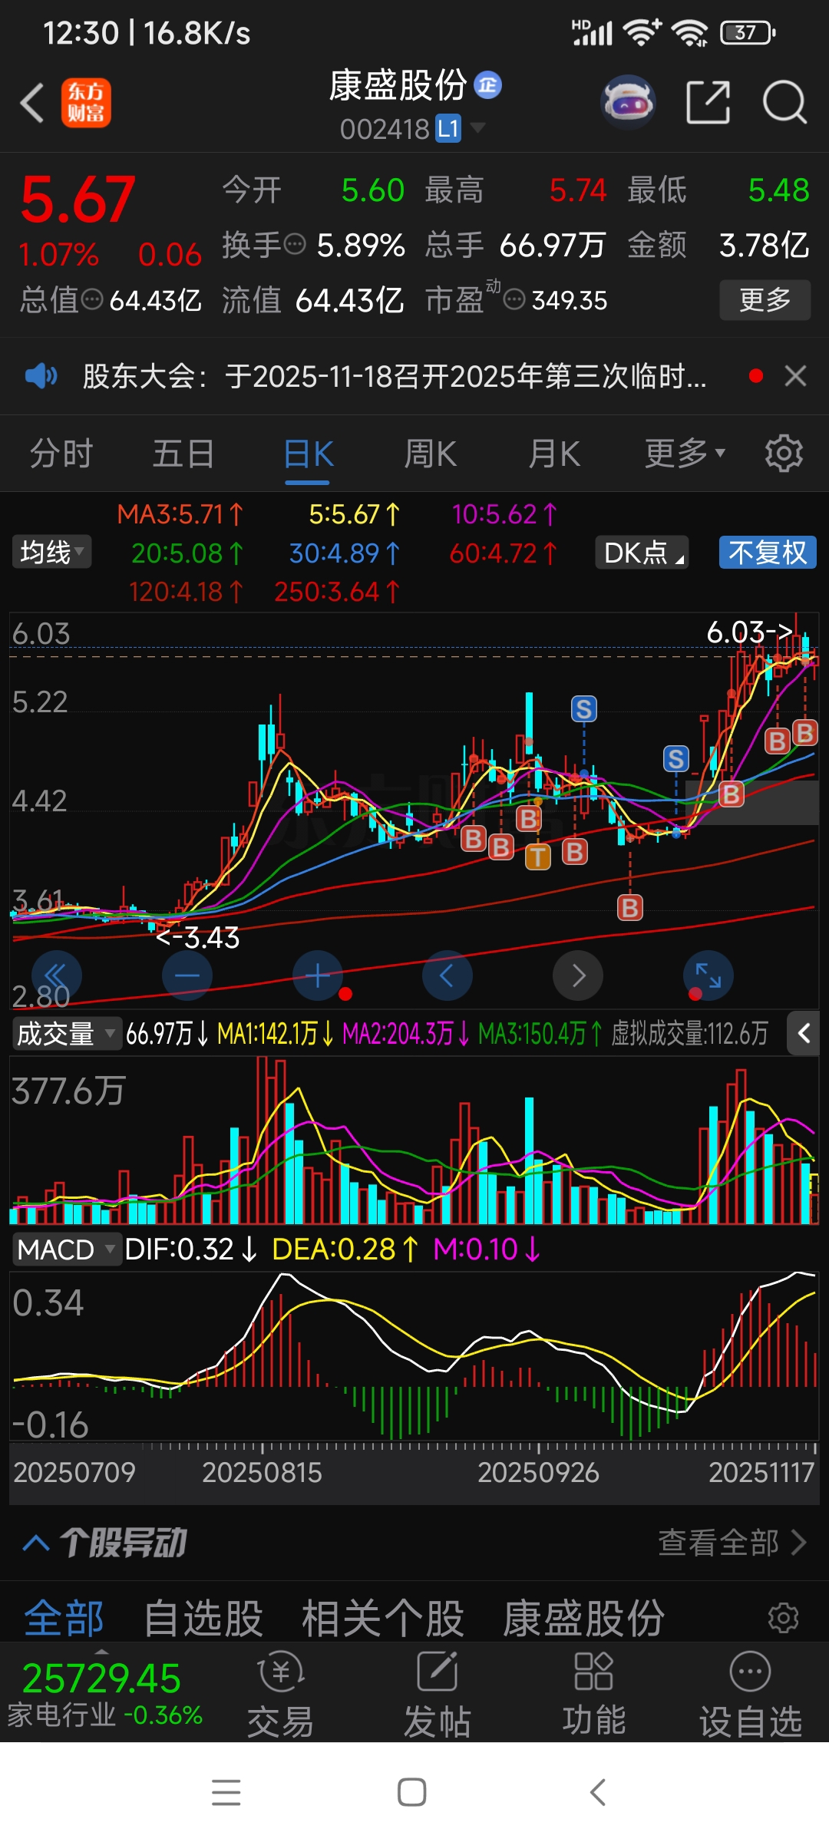Move chart left with previous arrow
The height and width of the screenshot is (1842, 829).
[447, 975]
